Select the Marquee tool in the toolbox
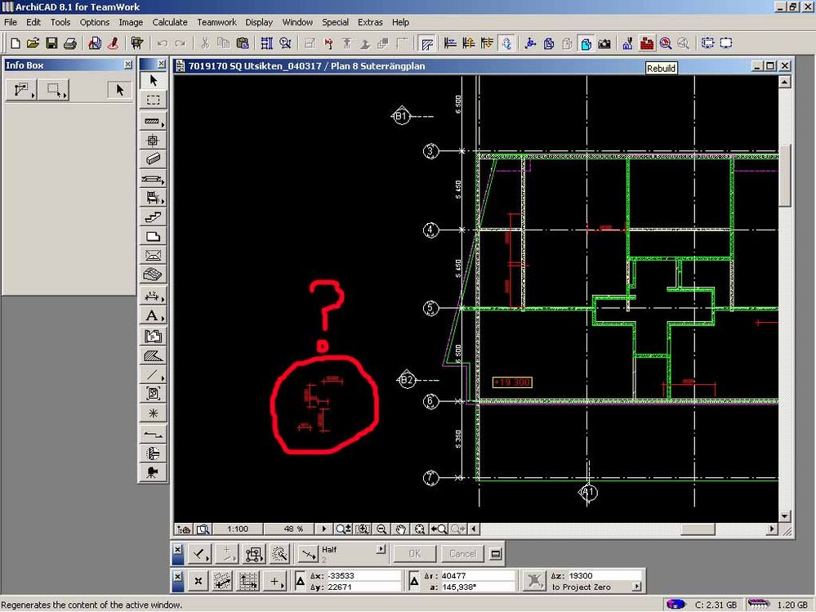The width and height of the screenshot is (816, 612). [x=153, y=100]
